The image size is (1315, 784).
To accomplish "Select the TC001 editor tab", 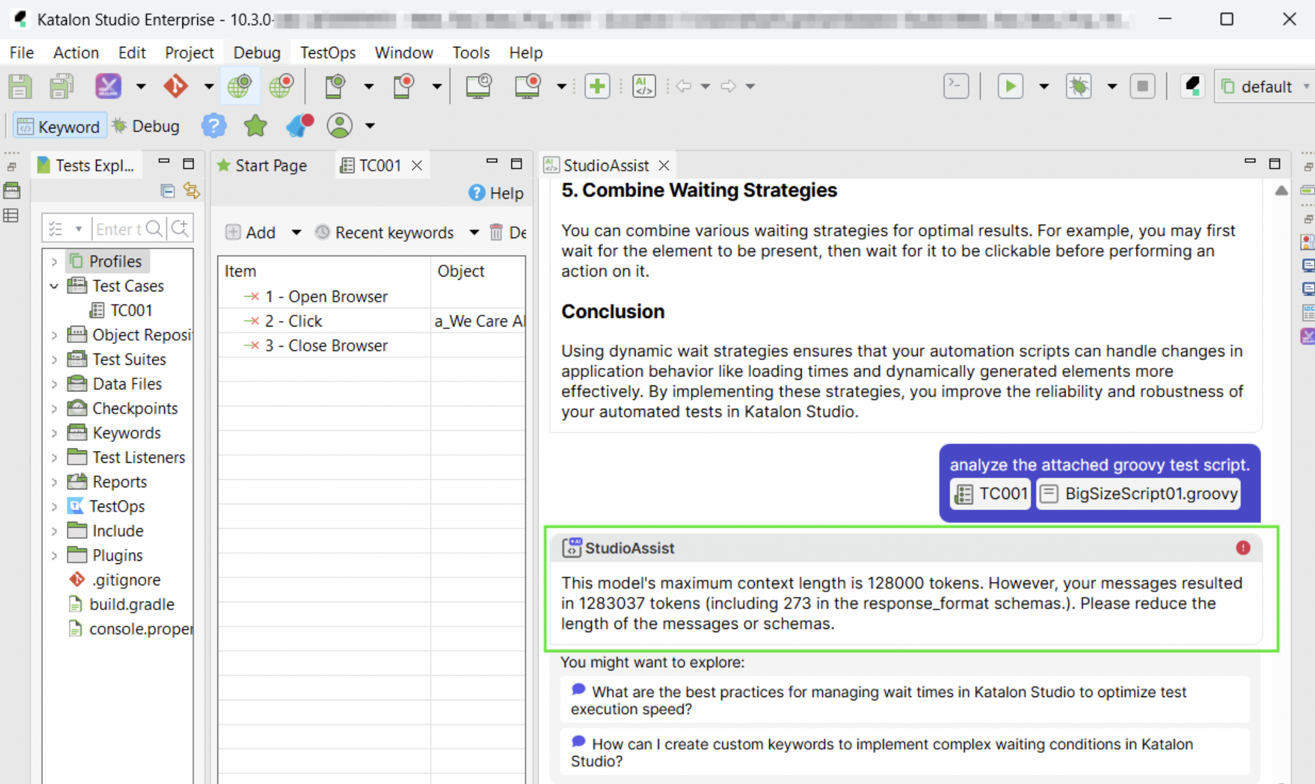I will point(380,165).
